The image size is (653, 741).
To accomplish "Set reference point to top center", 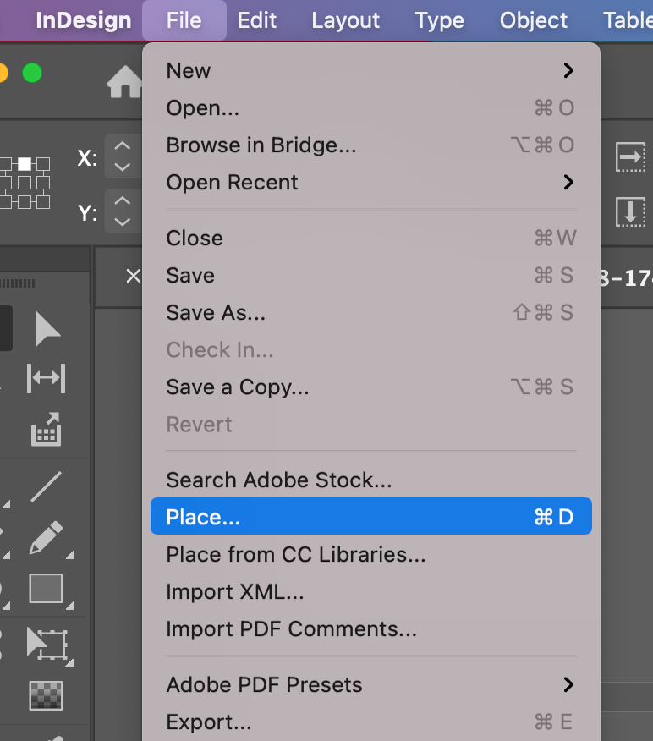I will pos(25,163).
